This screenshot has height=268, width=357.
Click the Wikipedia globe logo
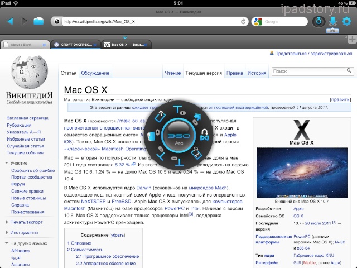tap(30, 73)
